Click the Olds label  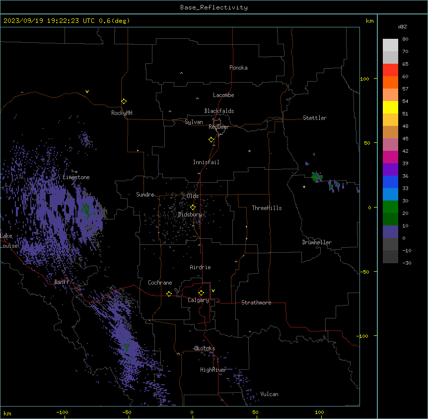tap(193, 196)
